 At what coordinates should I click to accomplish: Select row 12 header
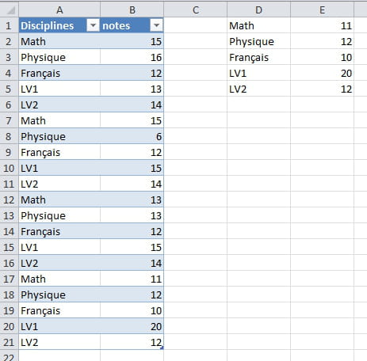click(x=9, y=199)
